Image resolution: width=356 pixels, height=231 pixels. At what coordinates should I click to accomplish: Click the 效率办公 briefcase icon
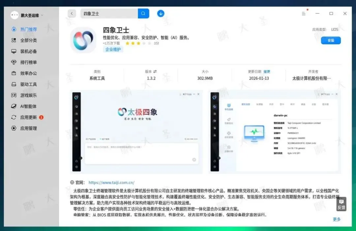14,73
